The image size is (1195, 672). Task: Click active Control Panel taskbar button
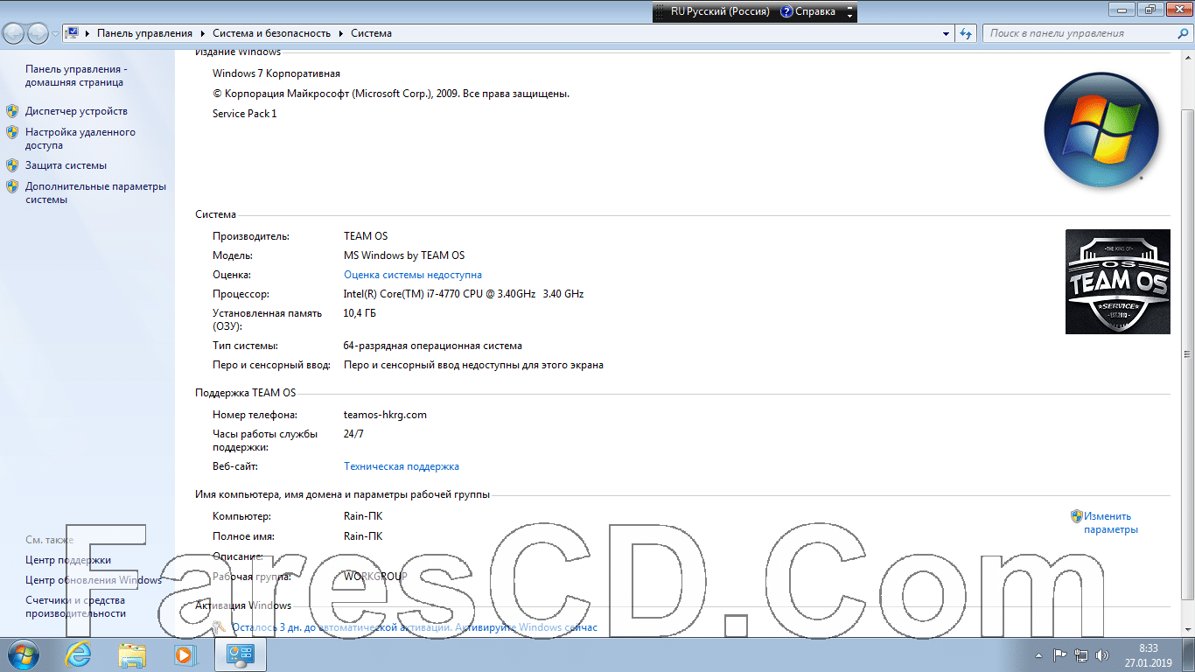(240, 654)
